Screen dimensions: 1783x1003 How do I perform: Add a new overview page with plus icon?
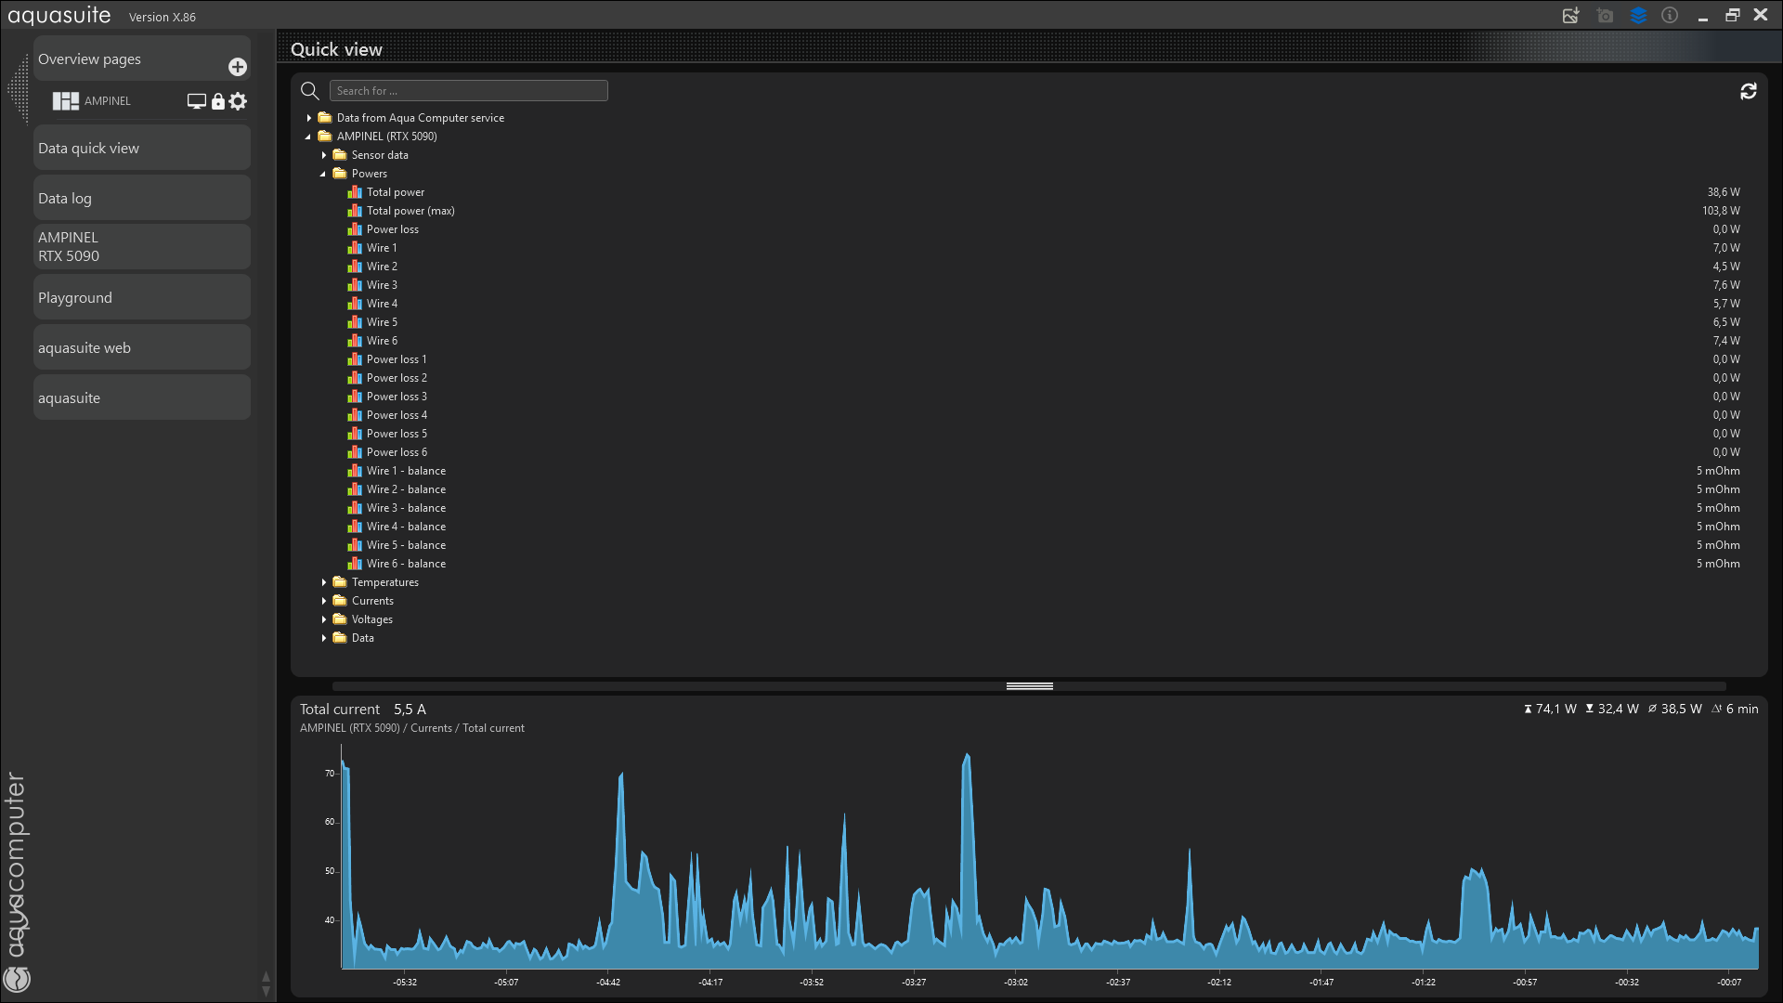238,67
